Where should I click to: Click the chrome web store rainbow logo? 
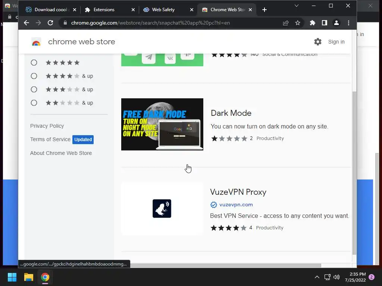click(x=36, y=42)
